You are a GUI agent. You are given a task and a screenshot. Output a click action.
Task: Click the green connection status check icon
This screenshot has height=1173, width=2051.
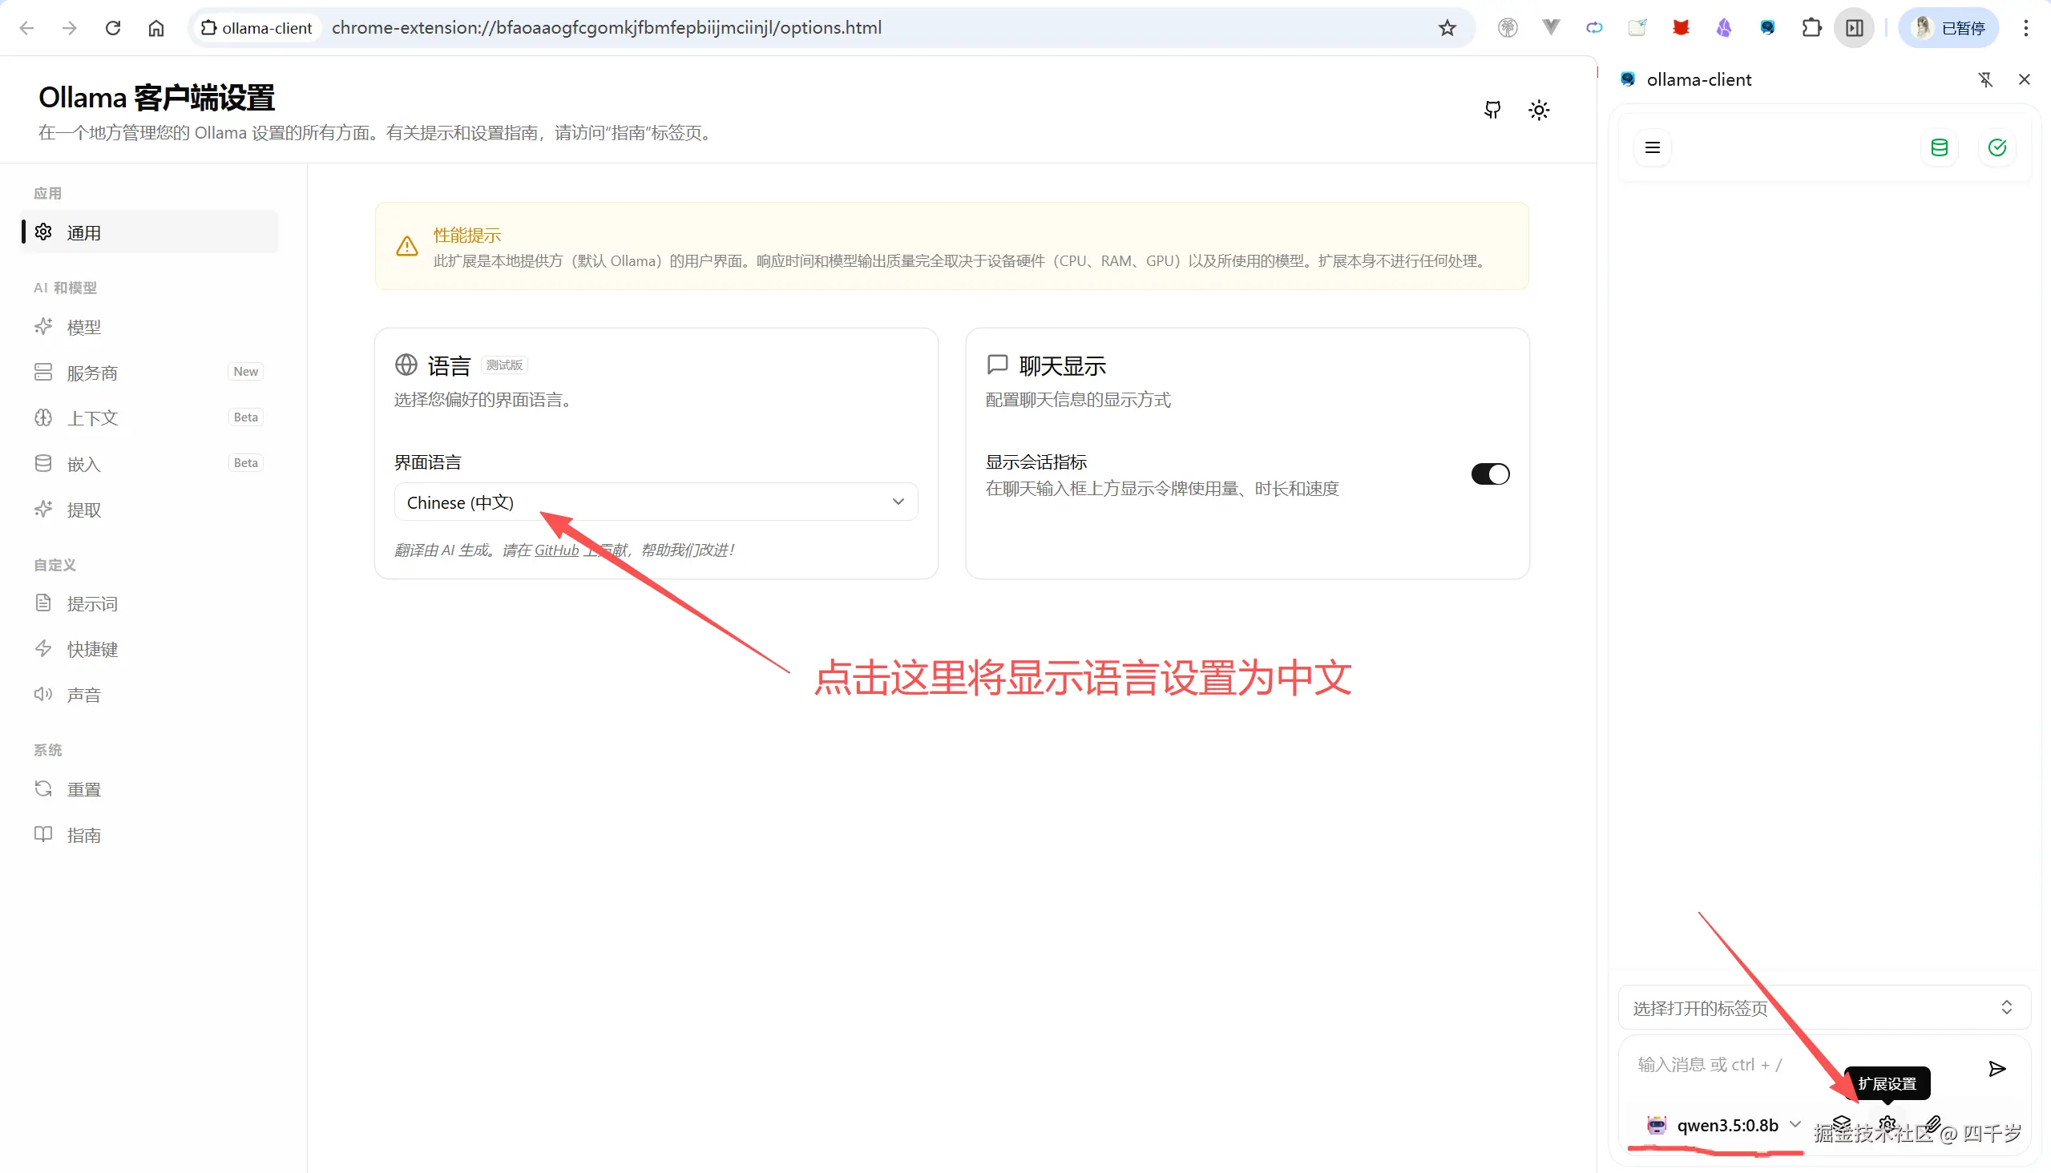click(x=1998, y=147)
